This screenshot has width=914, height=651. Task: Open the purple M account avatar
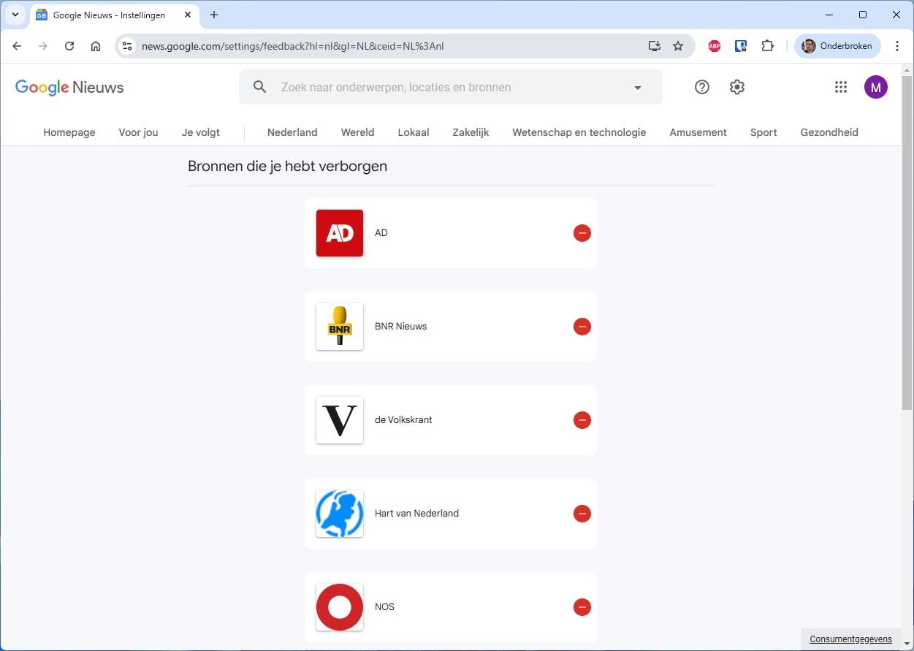coord(876,87)
